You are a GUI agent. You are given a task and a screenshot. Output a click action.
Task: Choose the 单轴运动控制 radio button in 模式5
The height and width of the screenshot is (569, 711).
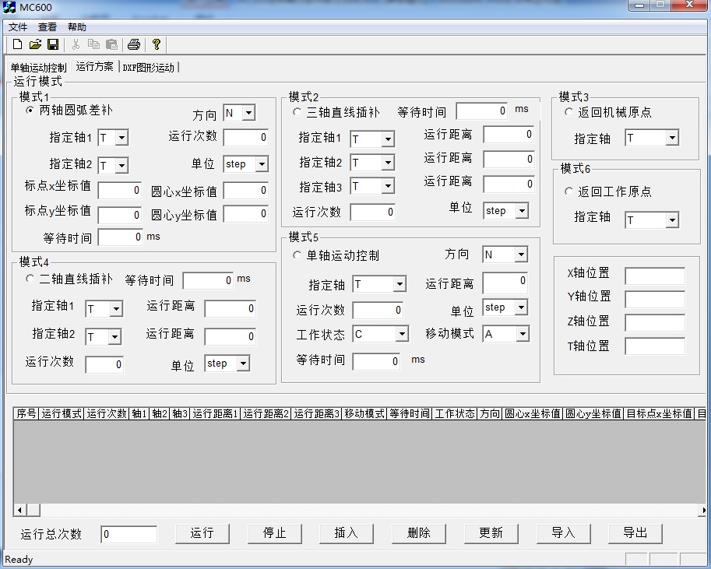pos(297,255)
